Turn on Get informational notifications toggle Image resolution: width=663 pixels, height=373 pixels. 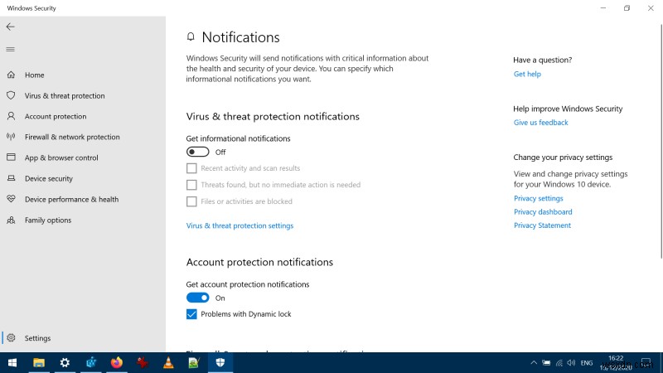(197, 152)
